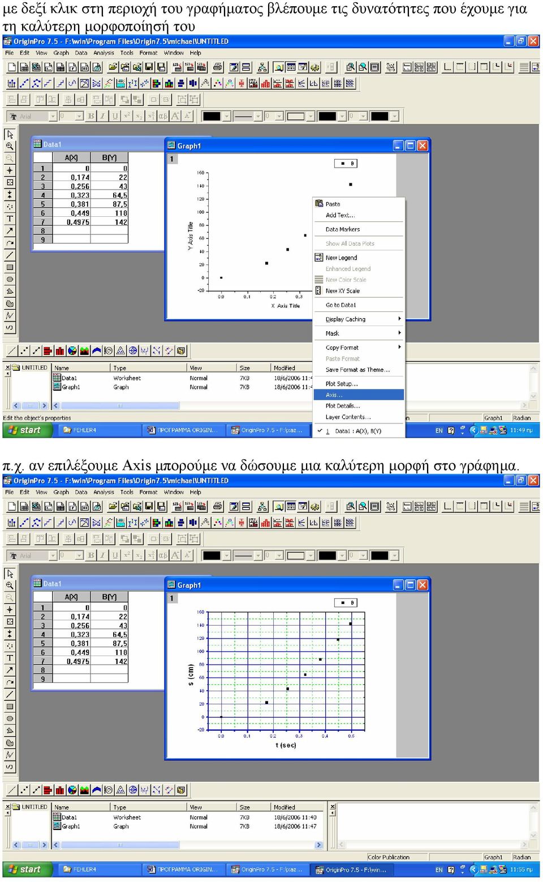The width and height of the screenshot is (543, 882).
Task: Choose 'Plot Details...' in the context menu
Action: click(x=359, y=406)
